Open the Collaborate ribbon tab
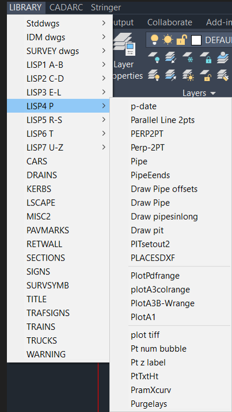The image size is (232, 412). coord(170,22)
